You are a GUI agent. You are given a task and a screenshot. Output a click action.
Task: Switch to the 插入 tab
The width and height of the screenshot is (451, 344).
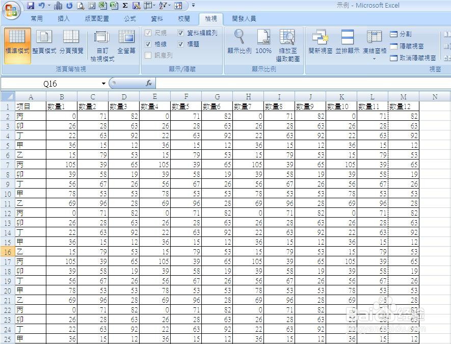[64, 19]
